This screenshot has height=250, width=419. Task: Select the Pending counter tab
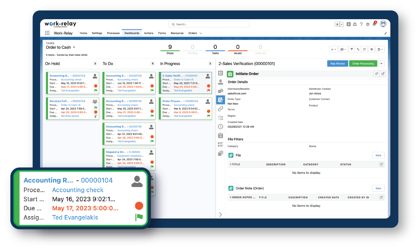[192, 49]
